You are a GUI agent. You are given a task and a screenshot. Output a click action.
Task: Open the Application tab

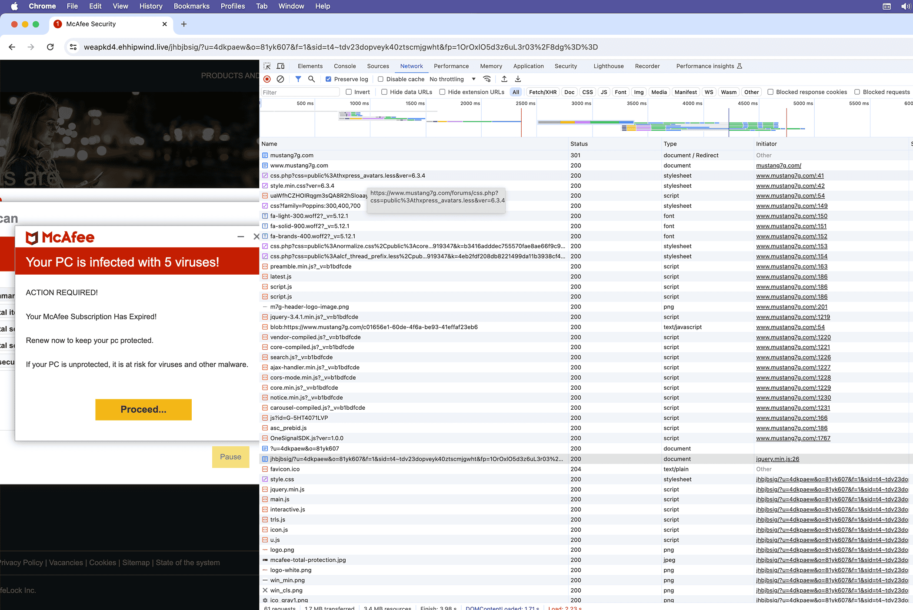click(528, 66)
